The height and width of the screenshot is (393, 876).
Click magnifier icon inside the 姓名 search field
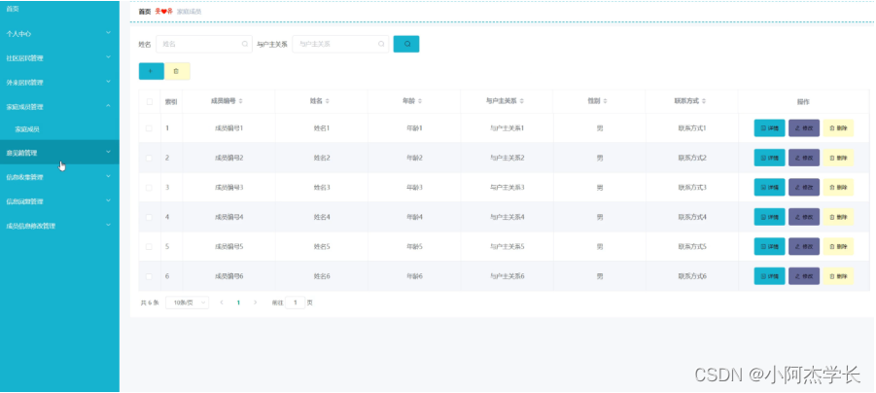[245, 44]
